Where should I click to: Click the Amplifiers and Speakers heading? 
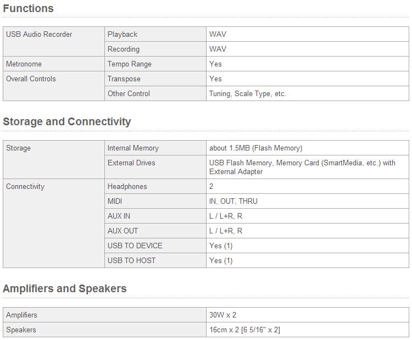click(64, 288)
